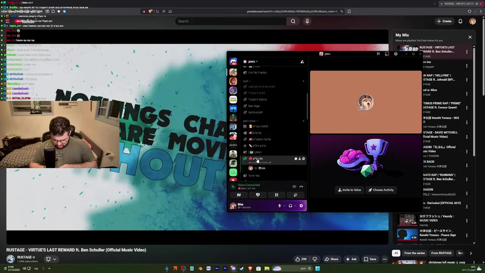
Task: Show more filter chips with right arrow
Action: [x=471, y=253]
